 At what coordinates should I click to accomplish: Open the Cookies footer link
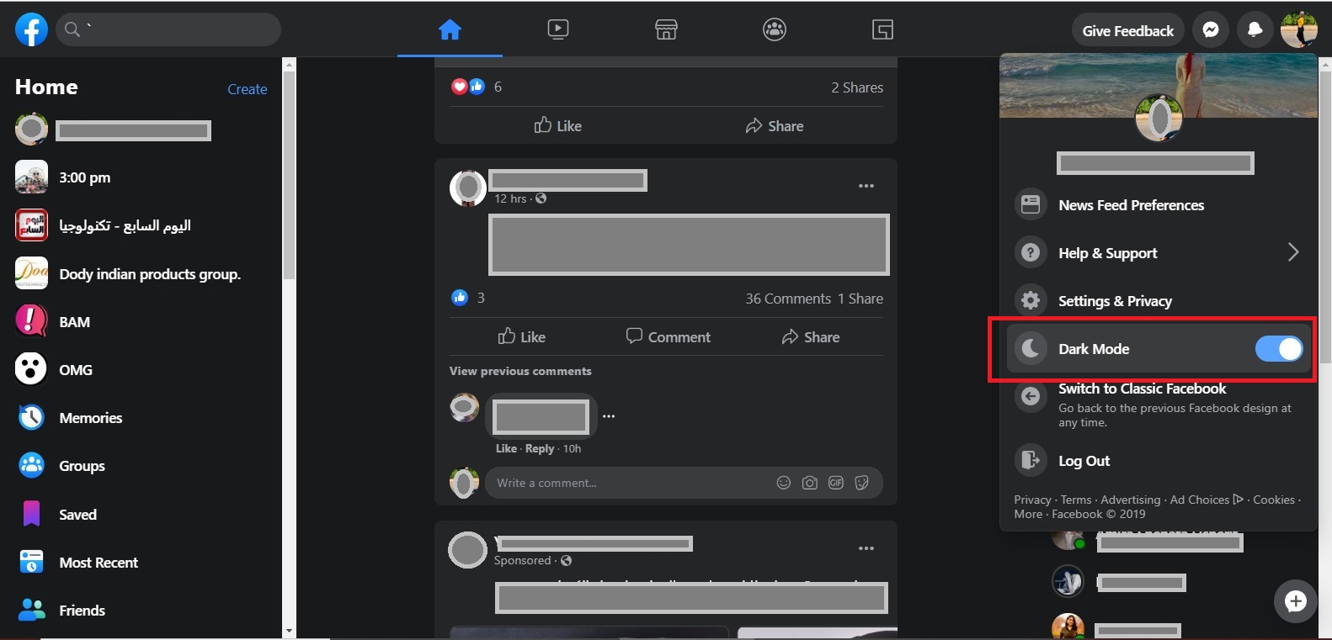(x=1274, y=500)
